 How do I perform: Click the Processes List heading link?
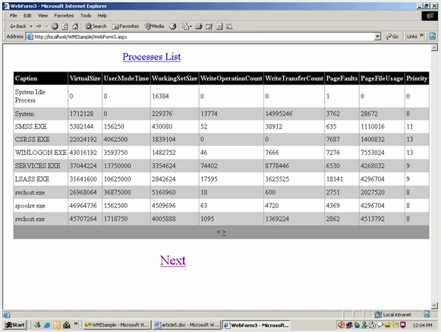pyautogui.click(x=152, y=57)
